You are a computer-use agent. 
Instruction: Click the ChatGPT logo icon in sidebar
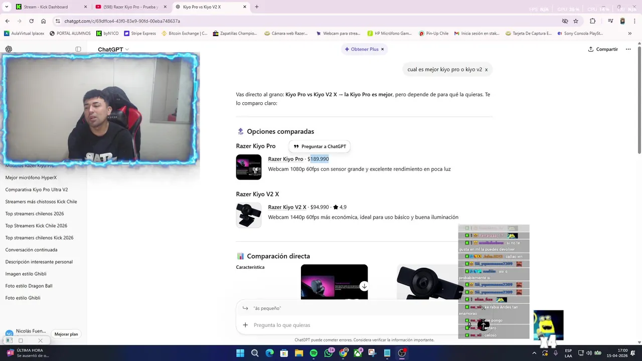pos(9,49)
